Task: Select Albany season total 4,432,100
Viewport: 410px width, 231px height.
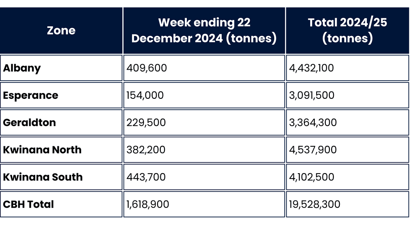Action: pos(312,68)
